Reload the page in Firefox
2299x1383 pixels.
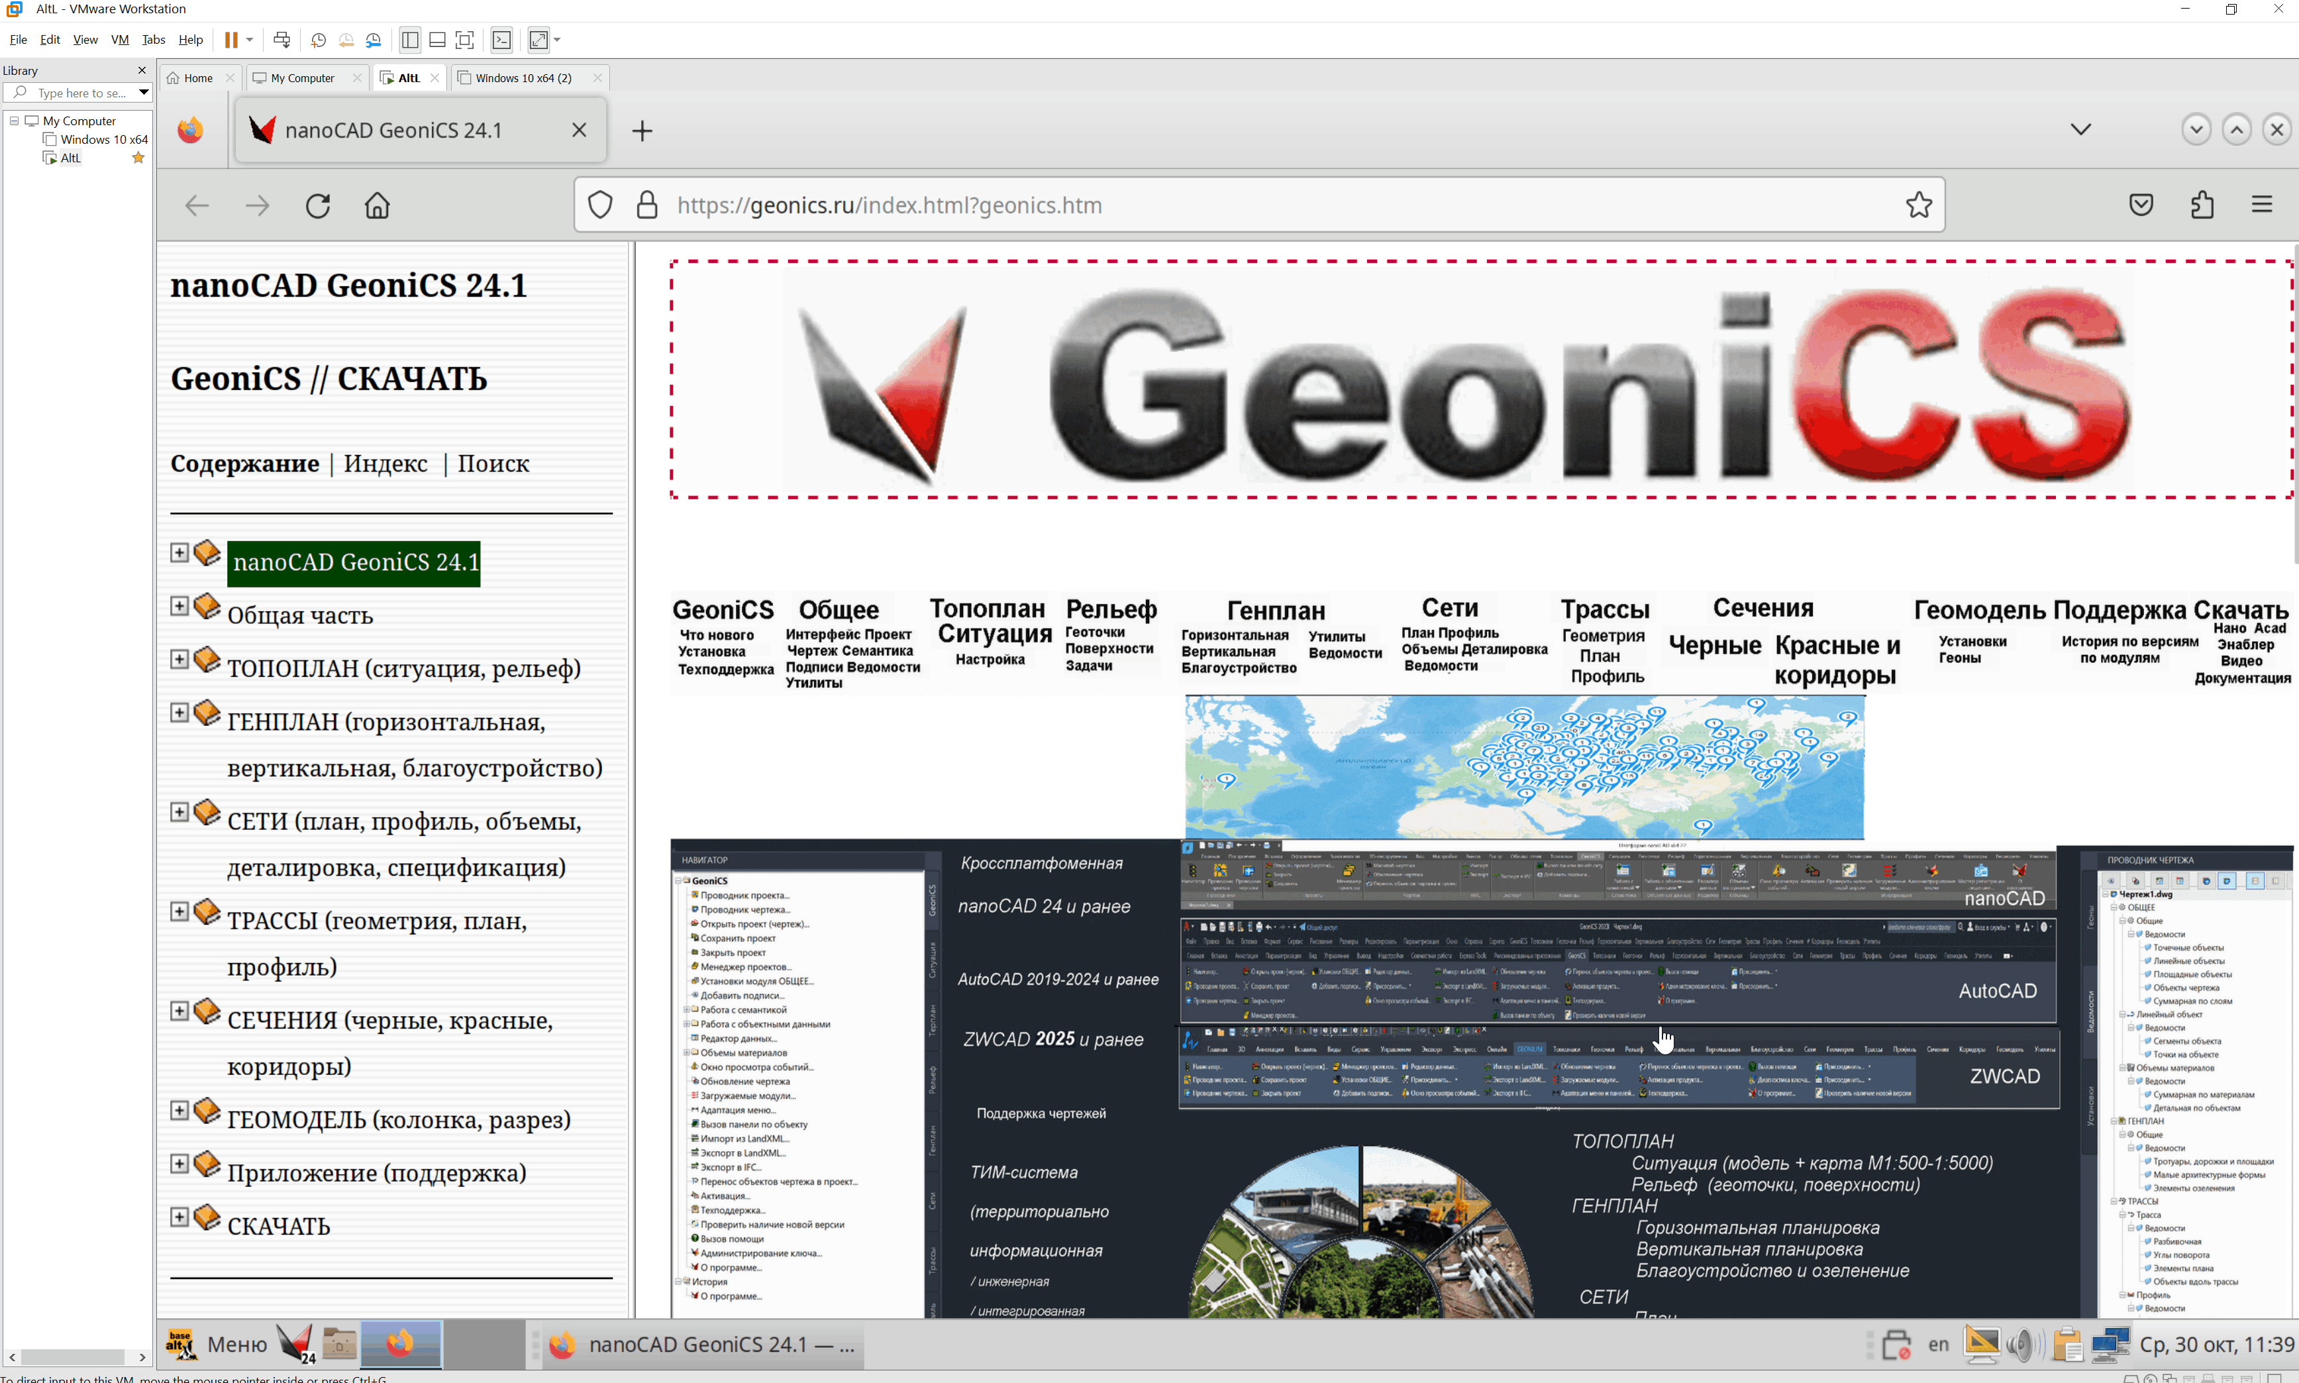tap(318, 205)
